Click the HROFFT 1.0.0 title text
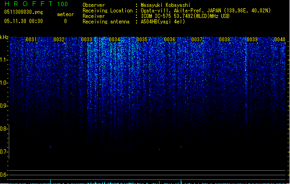The height and width of the screenshot is (184, 290). coord(36,4)
